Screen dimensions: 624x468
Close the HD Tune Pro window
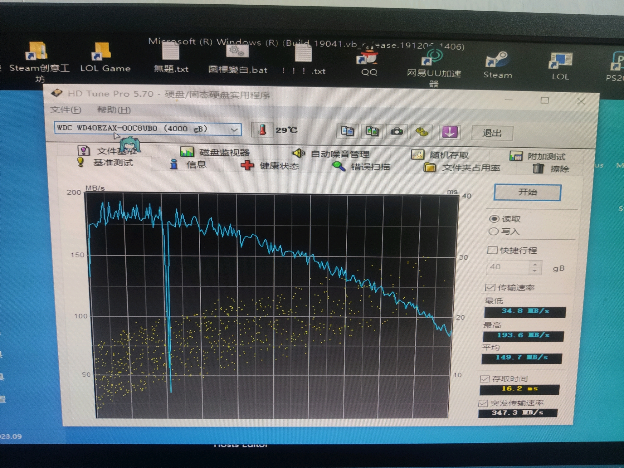click(x=581, y=101)
